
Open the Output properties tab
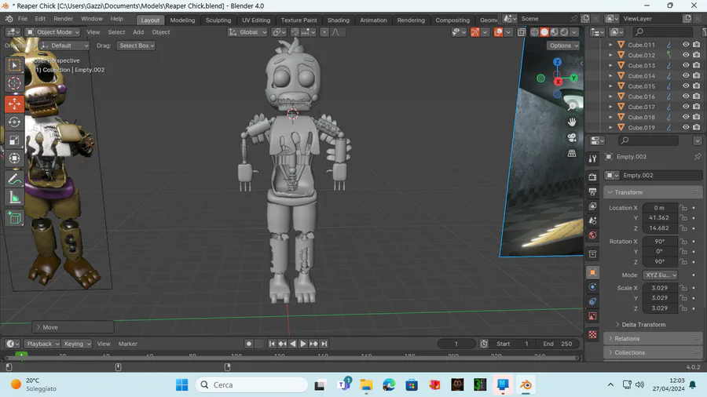point(592,191)
